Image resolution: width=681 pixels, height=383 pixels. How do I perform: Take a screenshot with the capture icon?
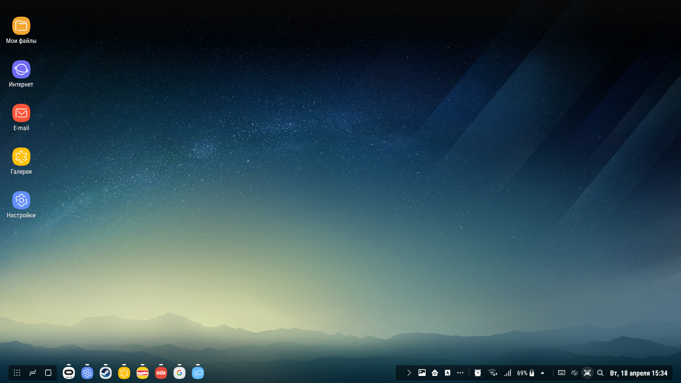587,373
